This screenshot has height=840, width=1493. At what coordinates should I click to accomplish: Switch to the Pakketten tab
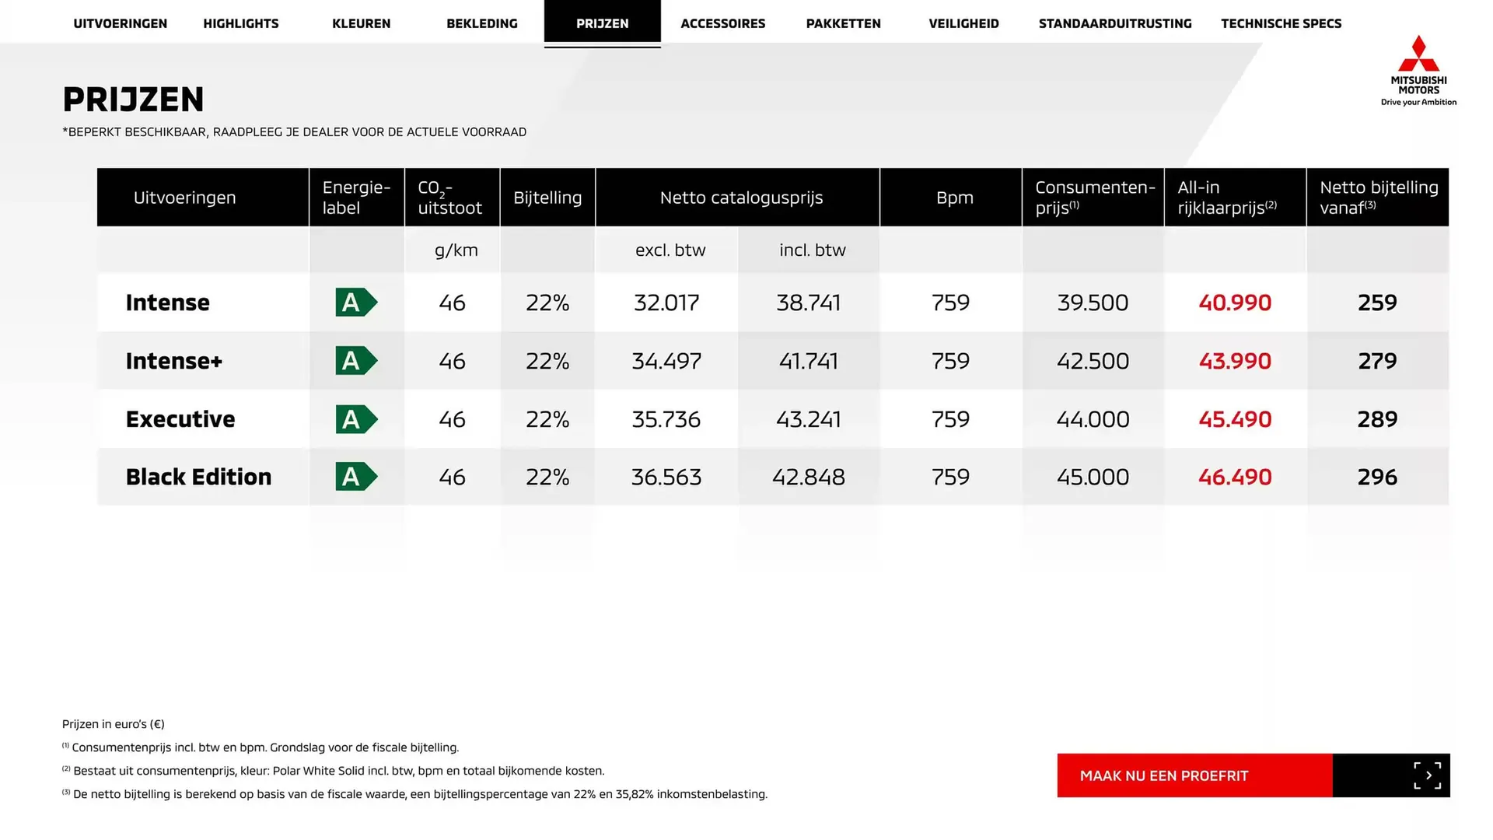coord(844,23)
